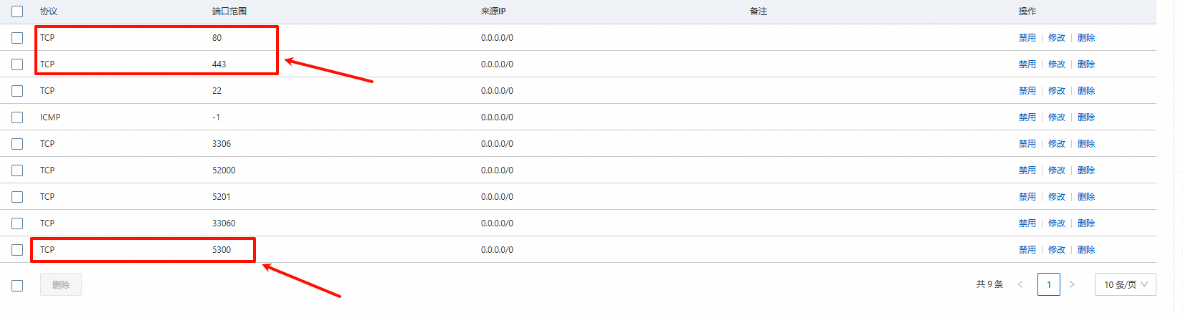The height and width of the screenshot is (313, 1183).
Task: Click 修改 for the port 5201 rule
Action: [x=1056, y=197]
